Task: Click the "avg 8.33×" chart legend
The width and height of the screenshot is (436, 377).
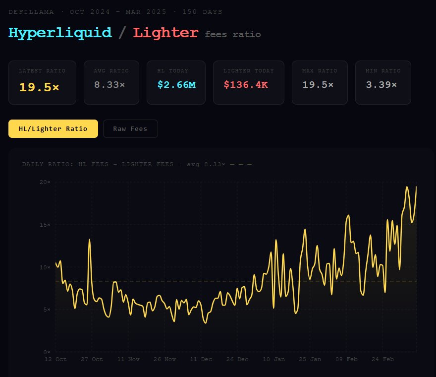Action: click(x=206, y=164)
